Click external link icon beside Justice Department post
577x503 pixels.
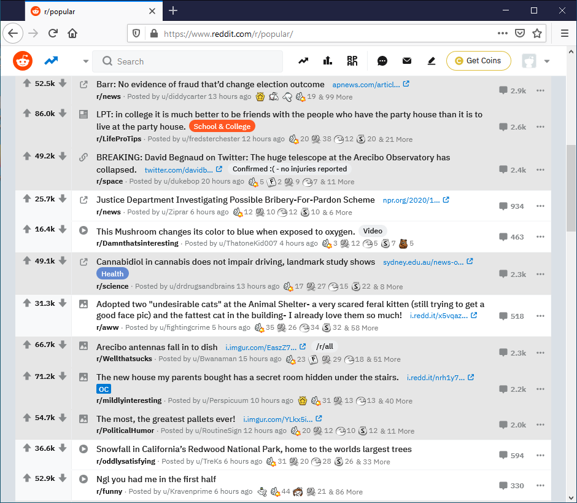point(83,200)
